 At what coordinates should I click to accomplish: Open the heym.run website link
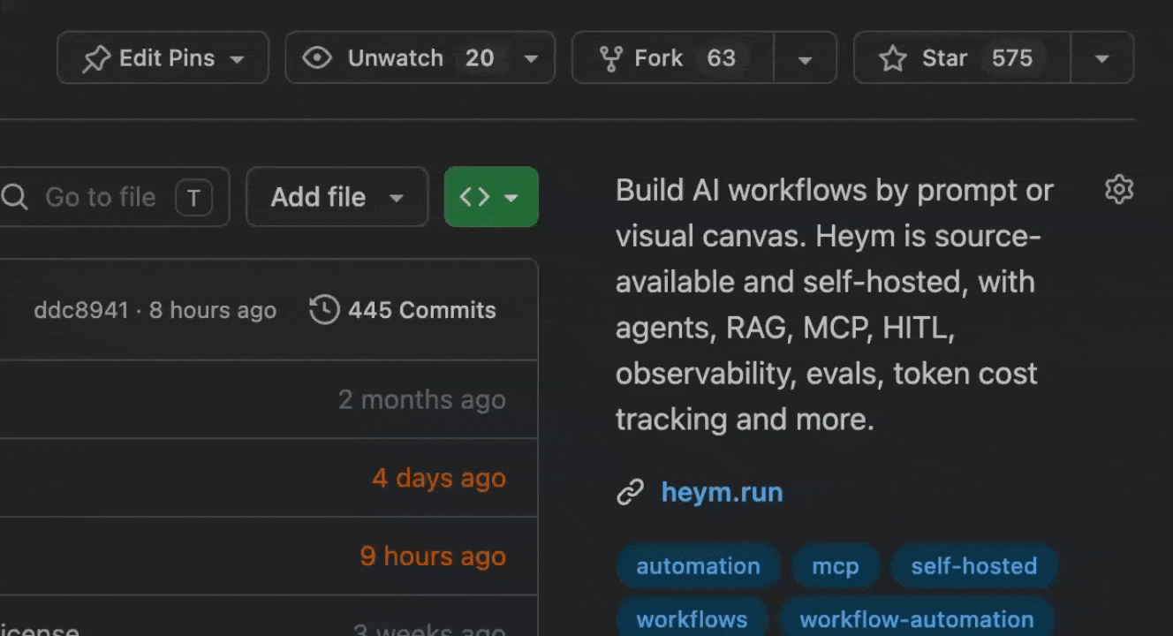click(722, 491)
